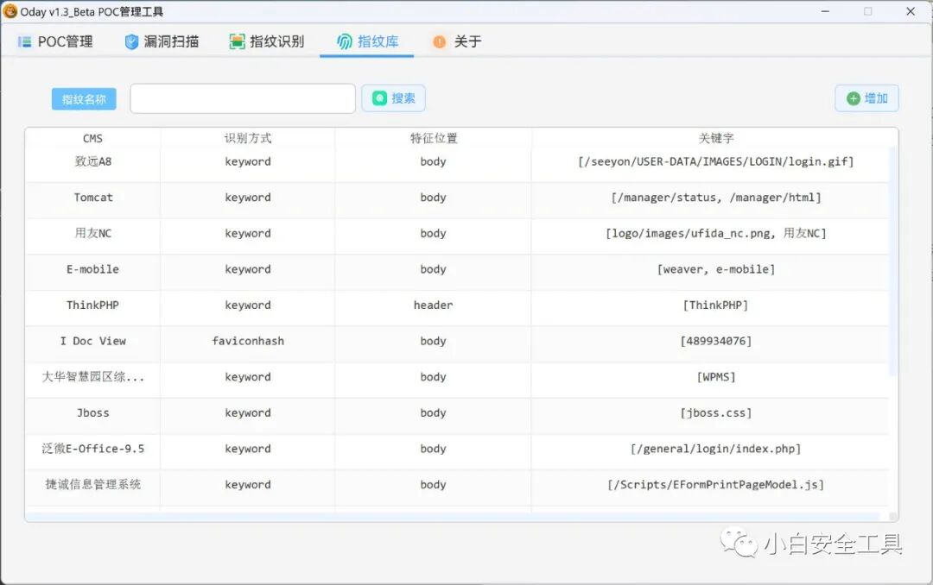
Task: Select the 捷诚信息管理系统 cell
Action: pyautogui.click(x=92, y=485)
